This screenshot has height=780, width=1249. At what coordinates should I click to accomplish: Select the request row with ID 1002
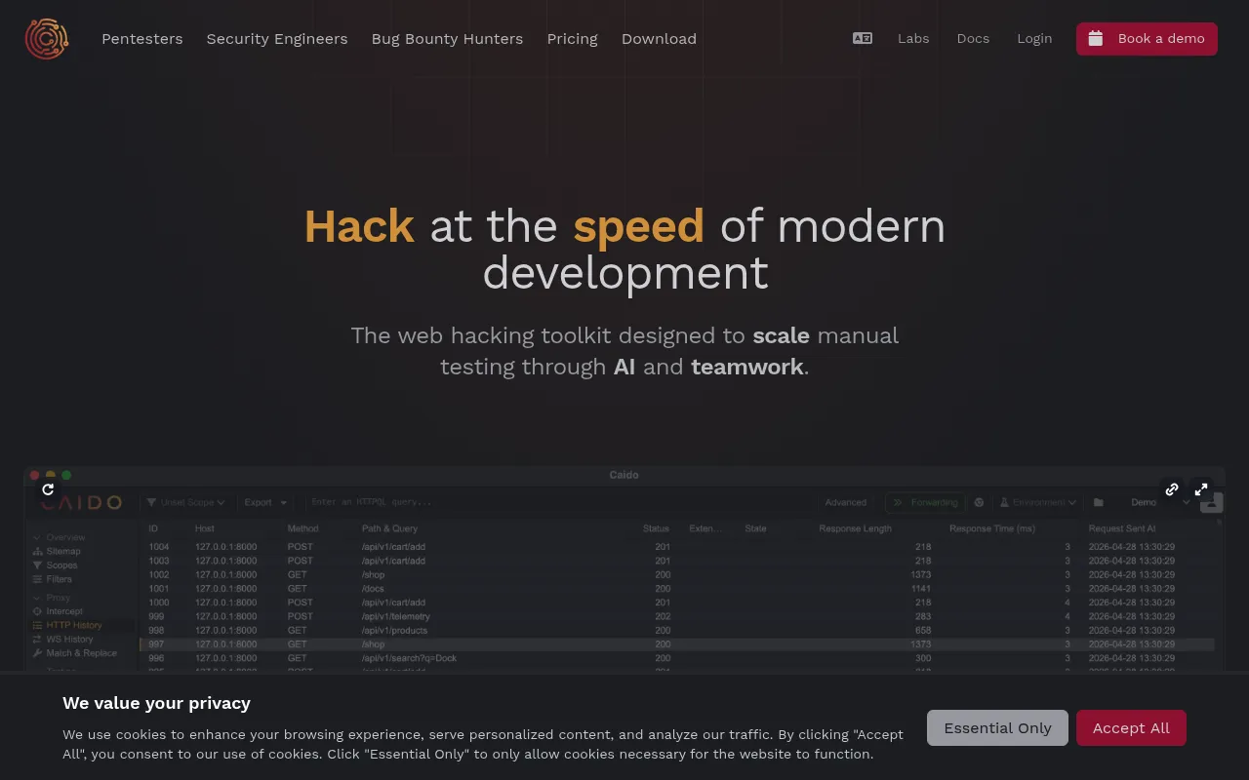678,575
